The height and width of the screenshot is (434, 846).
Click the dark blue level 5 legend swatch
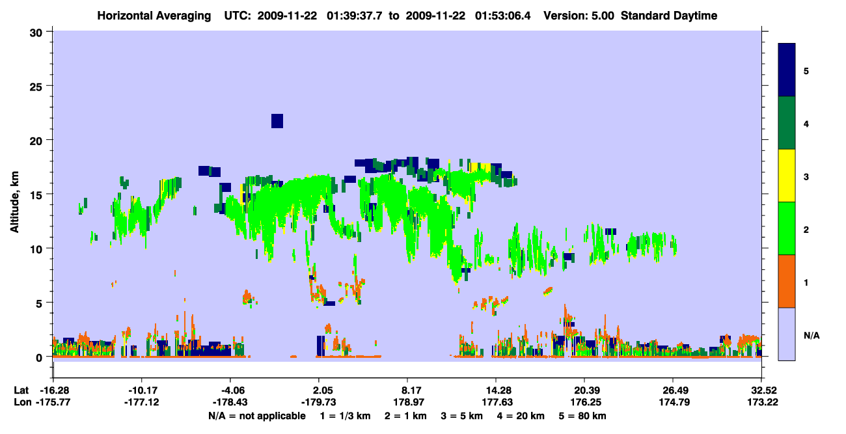[787, 70]
